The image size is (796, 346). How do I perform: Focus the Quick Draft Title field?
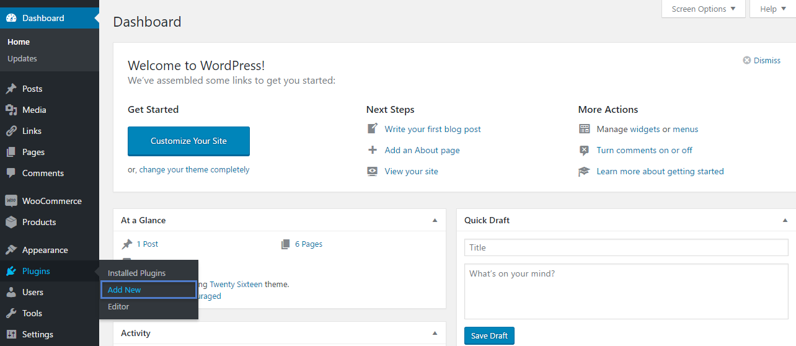point(626,247)
